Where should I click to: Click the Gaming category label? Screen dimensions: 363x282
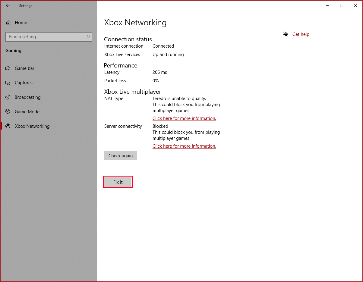tap(14, 51)
